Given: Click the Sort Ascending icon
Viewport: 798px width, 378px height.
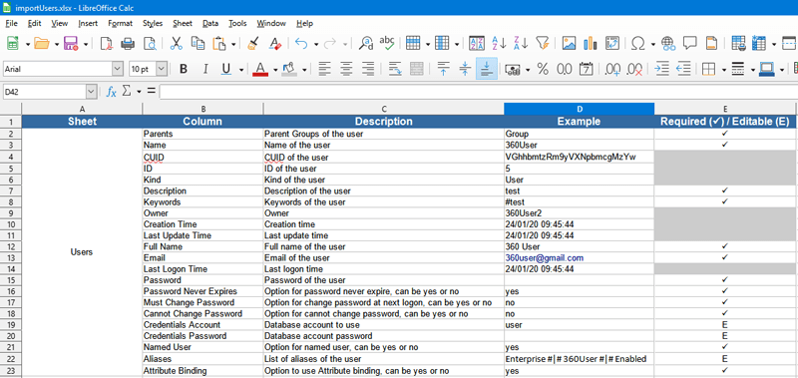Looking at the screenshot, I should 499,44.
